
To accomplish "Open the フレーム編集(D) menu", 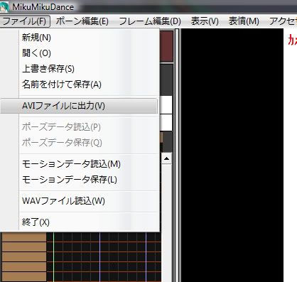I will pyautogui.click(x=150, y=21).
